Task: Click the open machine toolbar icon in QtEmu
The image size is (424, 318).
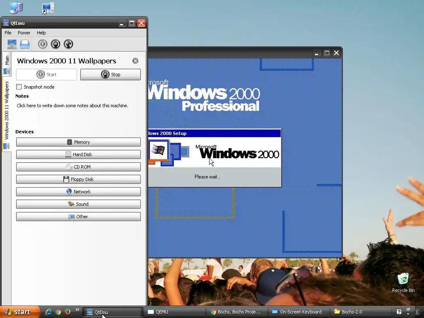Action: pos(25,44)
